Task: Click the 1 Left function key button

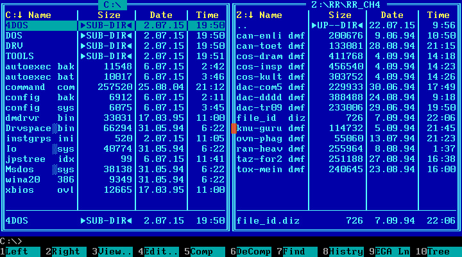Action: click(x=20, y=252)
